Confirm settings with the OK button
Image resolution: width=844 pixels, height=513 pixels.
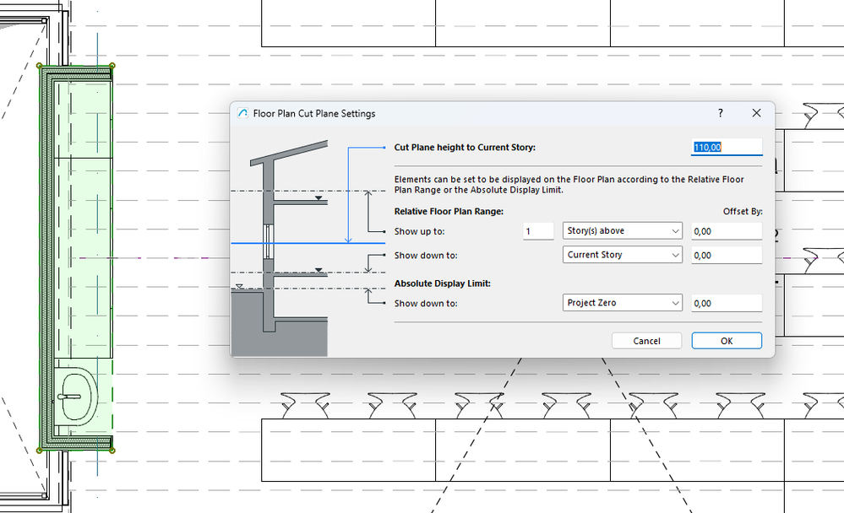(727, 341)
